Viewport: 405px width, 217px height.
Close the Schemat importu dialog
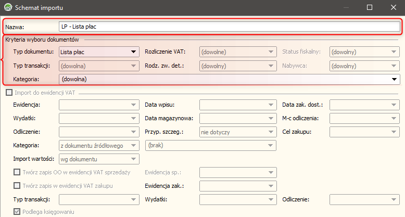click(x=394, y=8)
